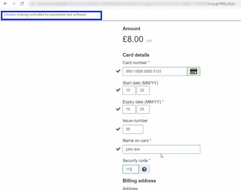Viewport: 241px width, 190px height.
Task: Click the green checkmark beside Issue number
Action: pos(118,129)
